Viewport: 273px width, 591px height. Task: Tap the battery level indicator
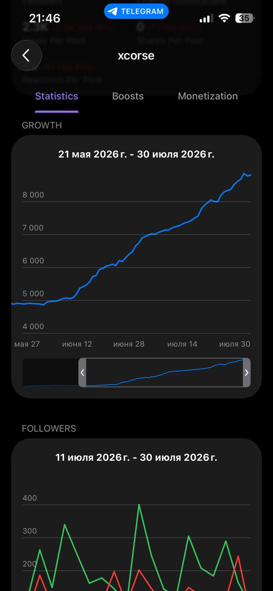point(244,18)
